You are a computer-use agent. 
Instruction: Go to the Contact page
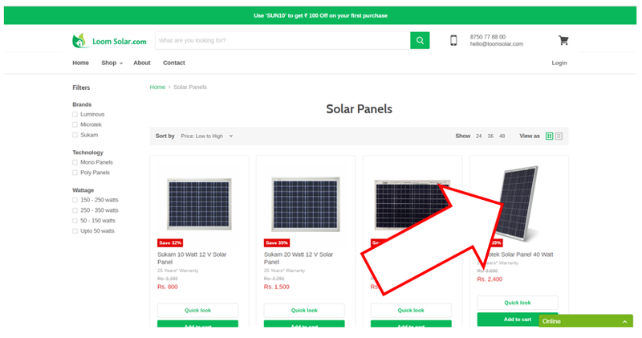point(174,63)
